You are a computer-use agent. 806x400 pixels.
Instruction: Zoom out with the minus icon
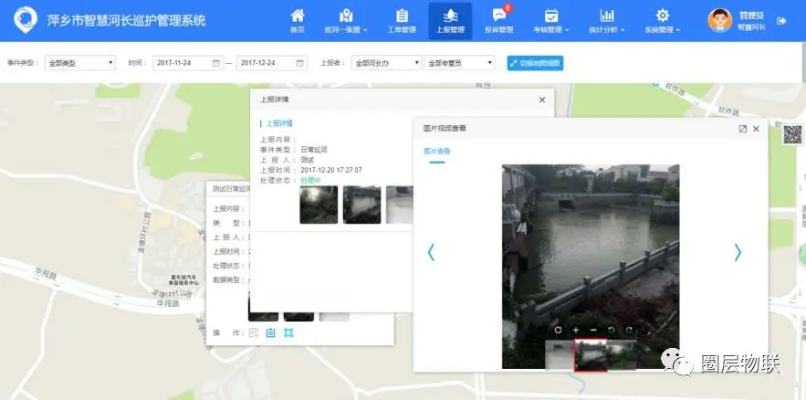[x=593, y=330]
